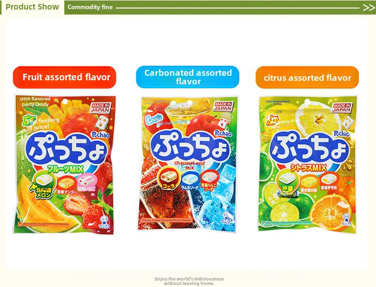Click the cola flavor candy icon
This screenshot has width=376, height=287.
point(168,179)
